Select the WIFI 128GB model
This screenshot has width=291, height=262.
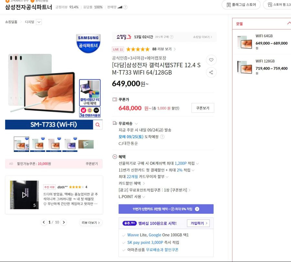pos(263,67)
